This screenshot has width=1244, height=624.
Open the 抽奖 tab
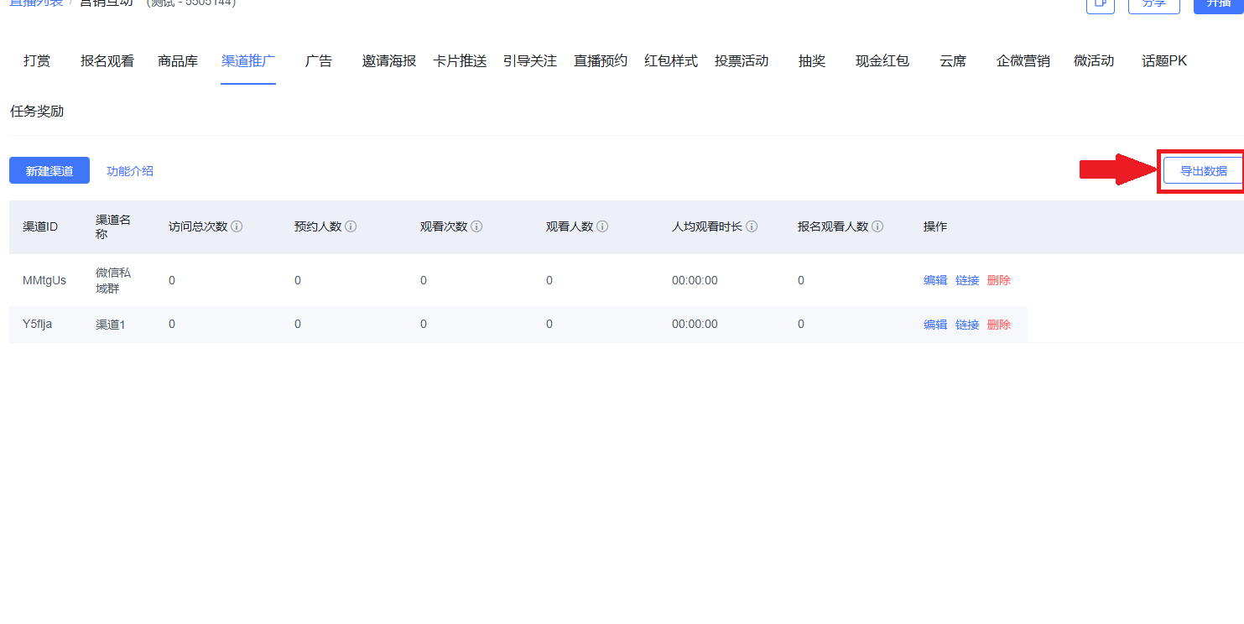click(x=812, y=61)
